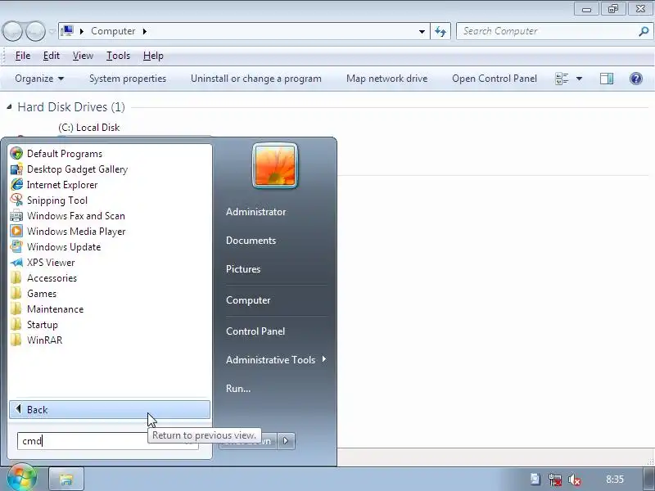Launch XPS Viewer
655x491 pixels.
(x=110, y=263)
